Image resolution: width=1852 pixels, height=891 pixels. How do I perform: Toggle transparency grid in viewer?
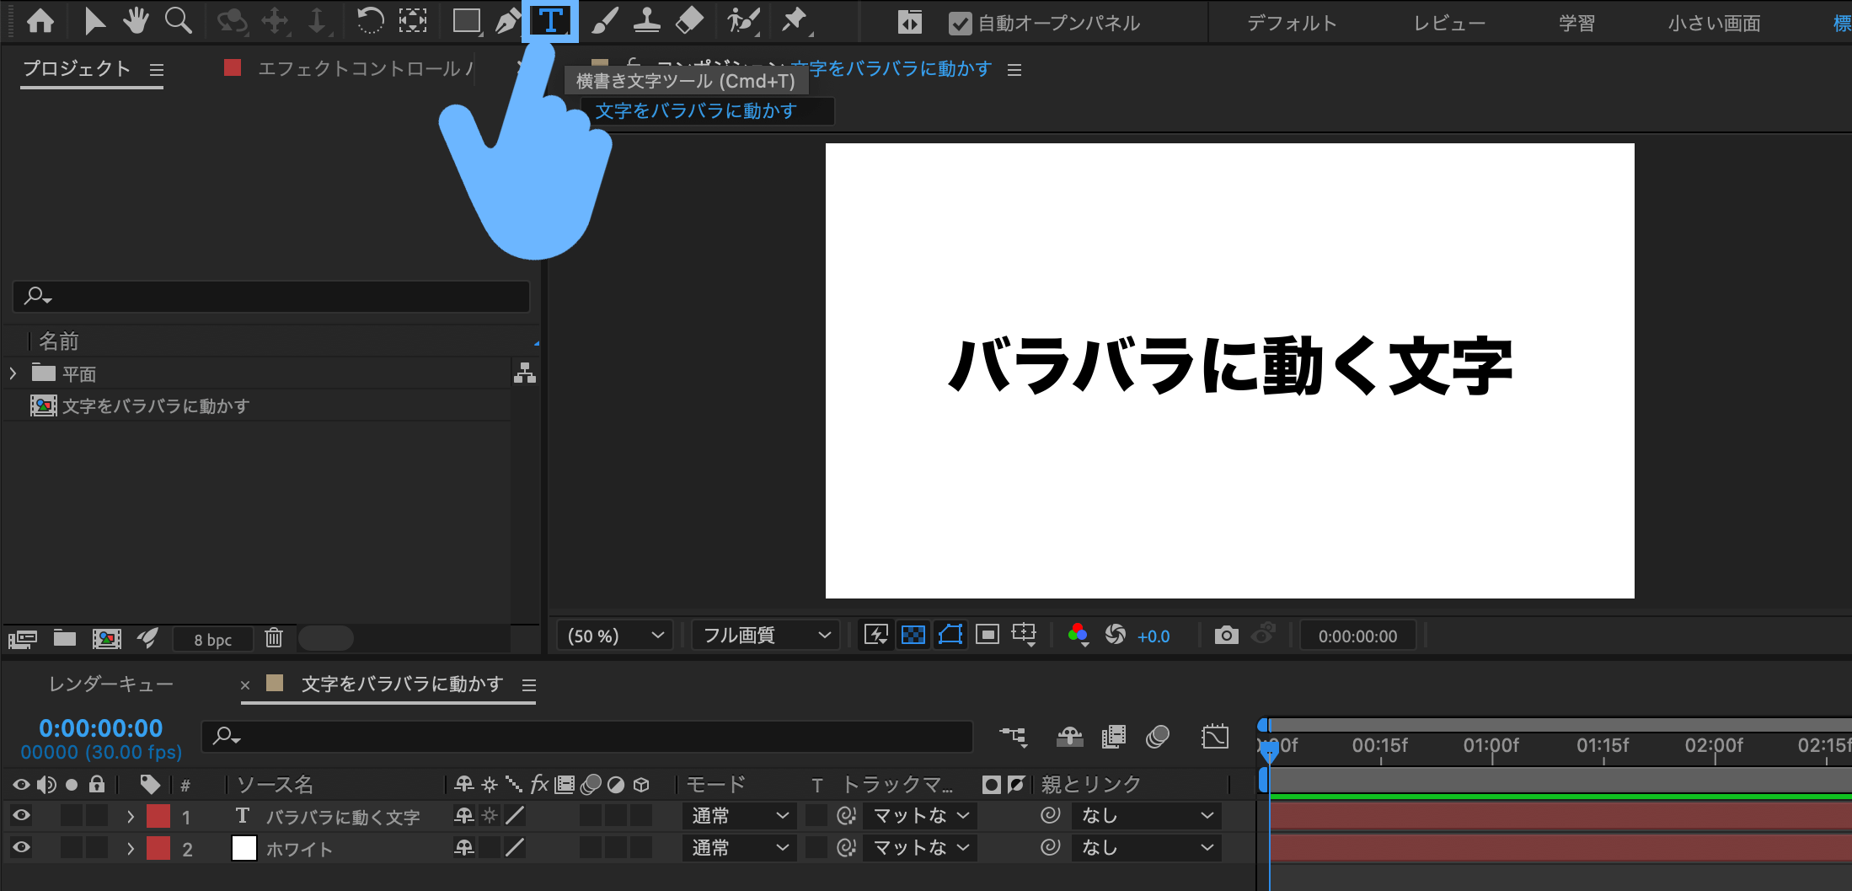point(913,635)
